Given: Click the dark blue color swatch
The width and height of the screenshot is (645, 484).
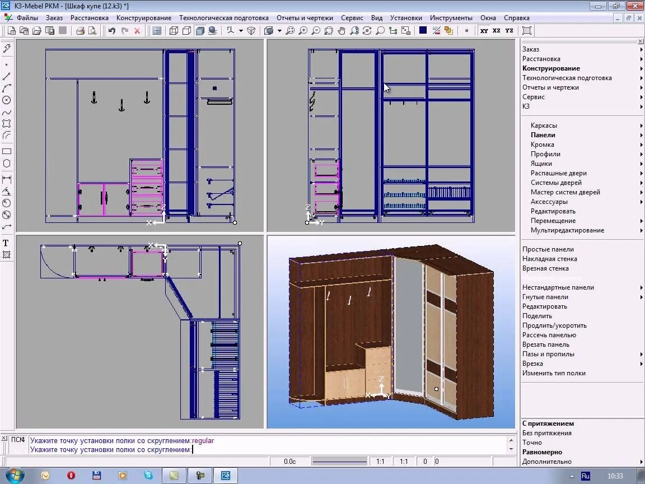Looking at the screenshot, I should [x=423, y=30].
